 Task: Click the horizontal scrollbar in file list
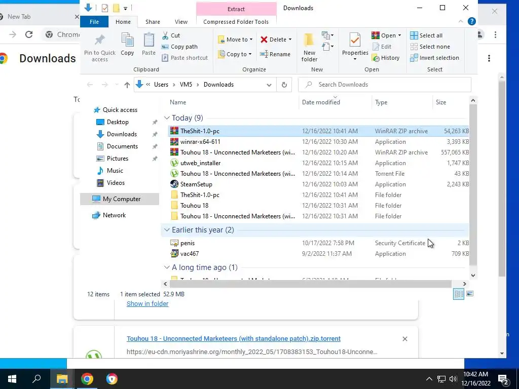[x=311, y=284]
